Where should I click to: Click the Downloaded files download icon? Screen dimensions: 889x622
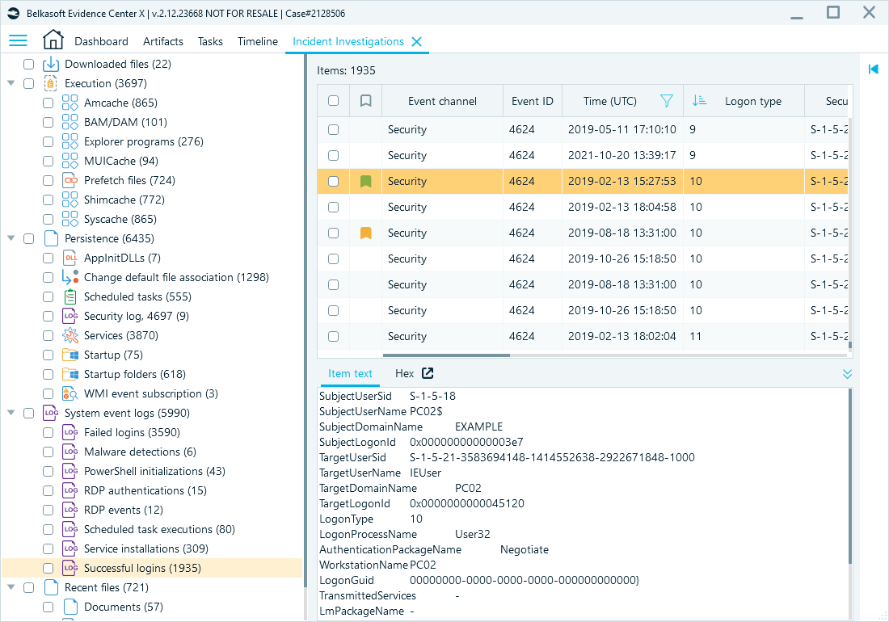[51, 64]
